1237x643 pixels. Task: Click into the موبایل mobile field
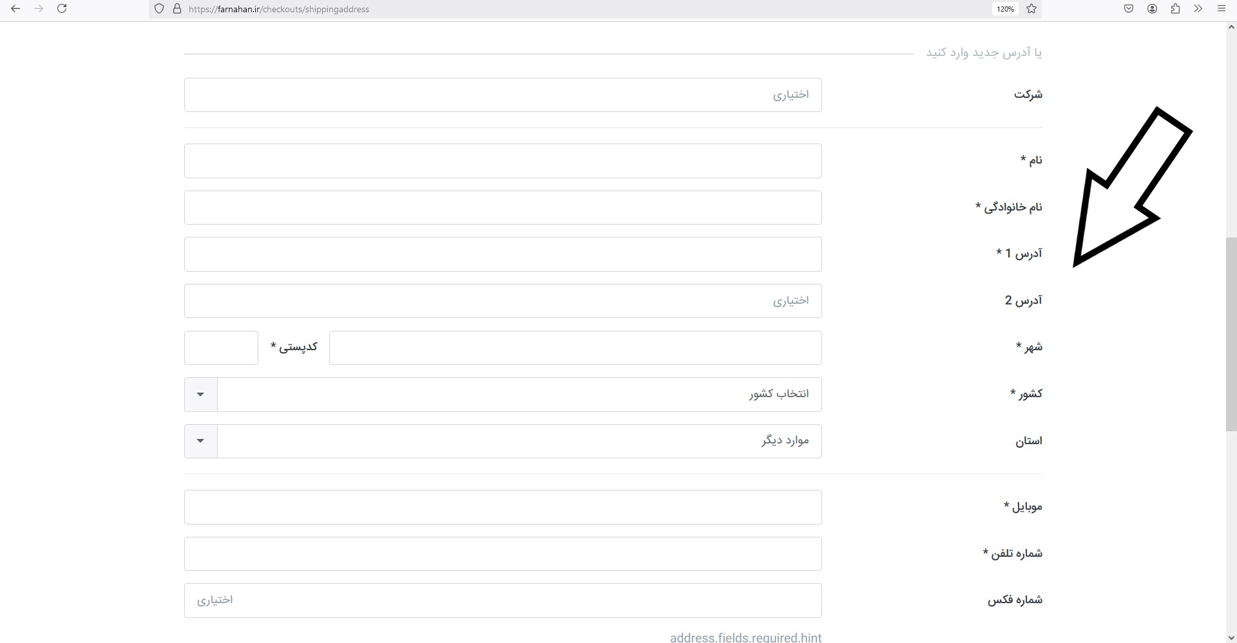point(503,507)
